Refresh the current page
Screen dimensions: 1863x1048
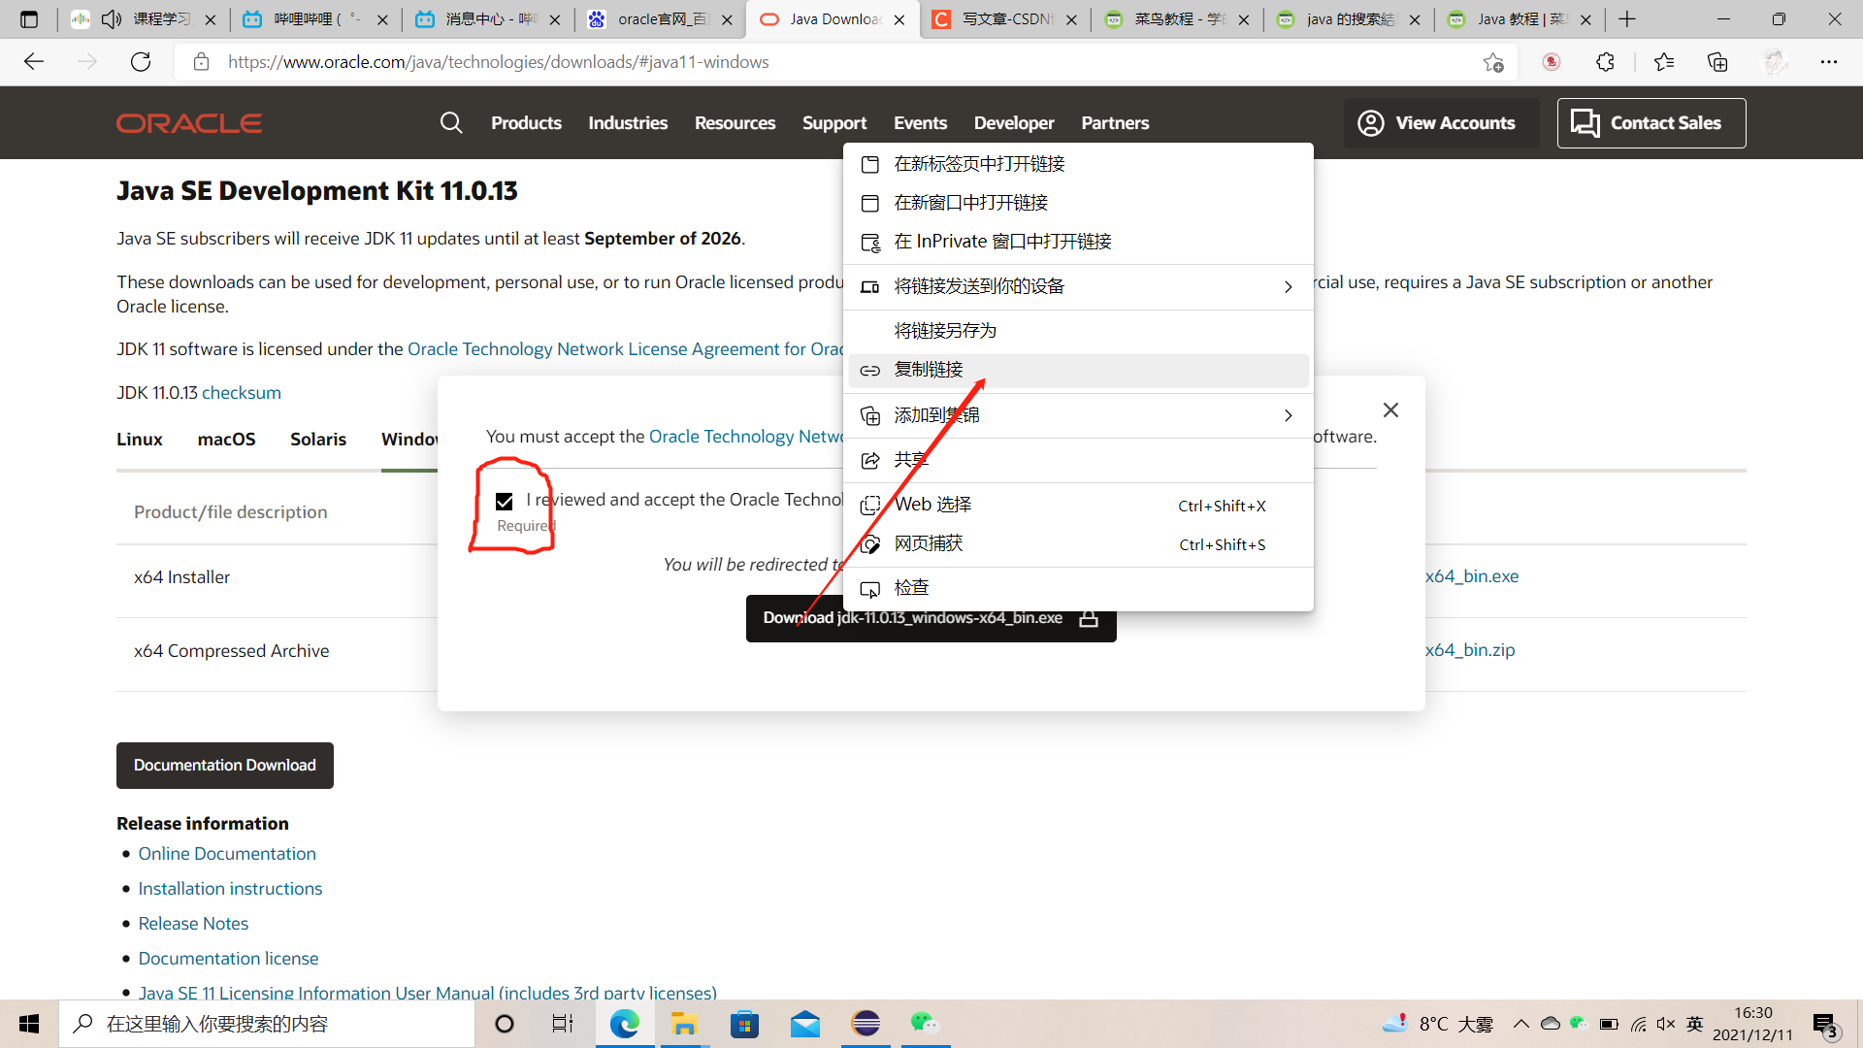(x=140, y=61)
